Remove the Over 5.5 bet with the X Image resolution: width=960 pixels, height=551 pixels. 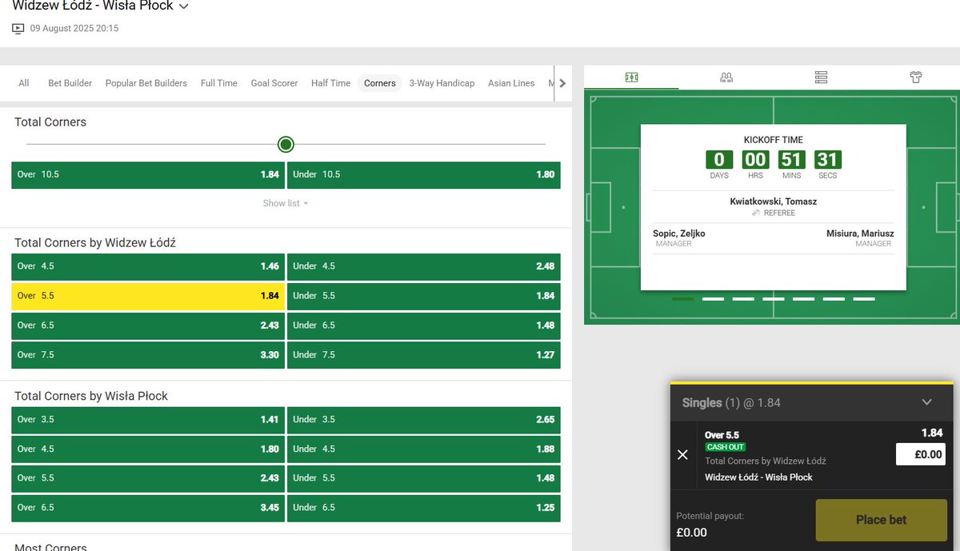pos(682,454)
